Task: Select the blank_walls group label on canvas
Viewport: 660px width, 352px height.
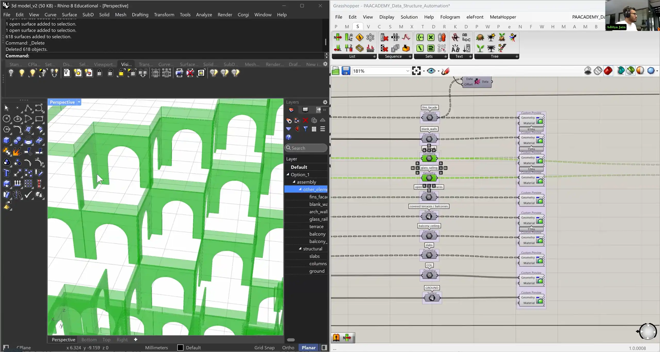Action: click(429, 129)
